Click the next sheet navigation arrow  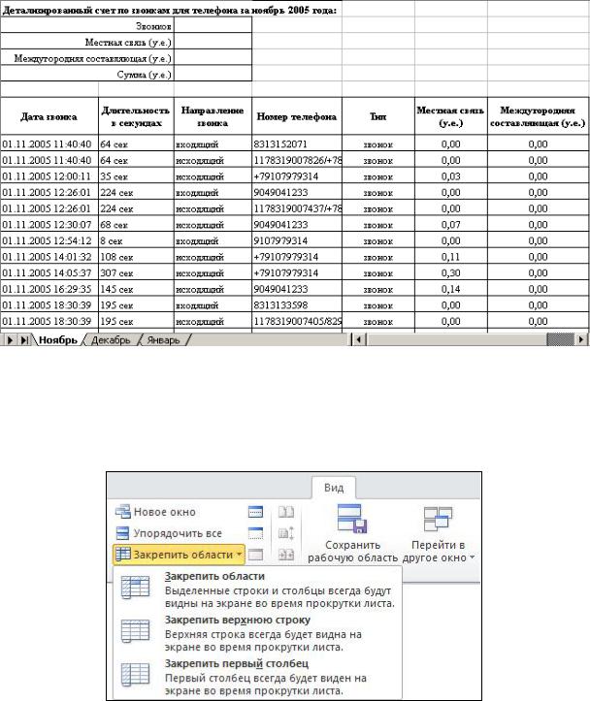(x=10, y=339)
